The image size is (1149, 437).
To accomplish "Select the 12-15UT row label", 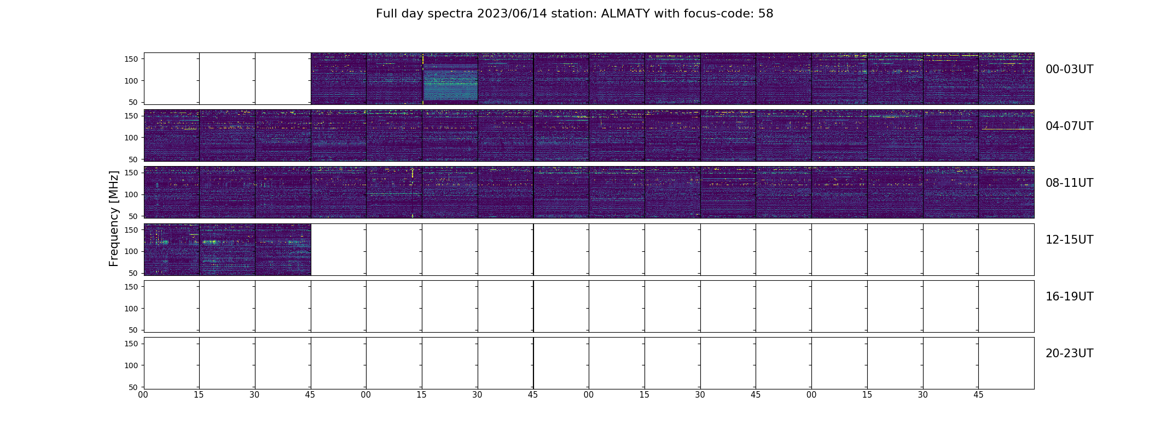I will click(x=1069, y=240).
